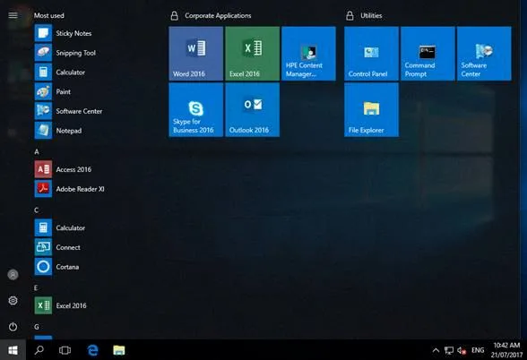Launch Microsoft Edge from the taskbar
527x360 pixels.
click(92, 350)
